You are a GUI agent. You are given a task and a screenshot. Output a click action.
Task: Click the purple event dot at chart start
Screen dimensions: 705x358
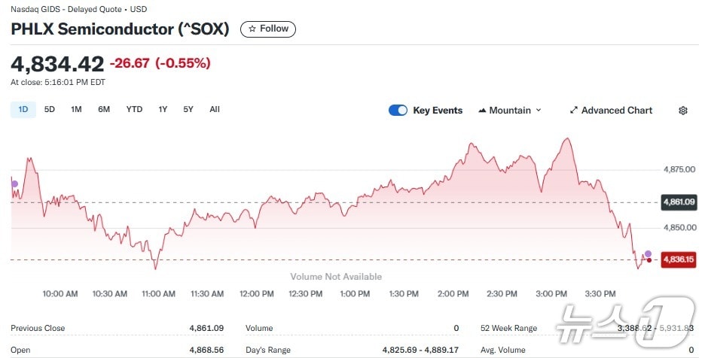point(14,183)
